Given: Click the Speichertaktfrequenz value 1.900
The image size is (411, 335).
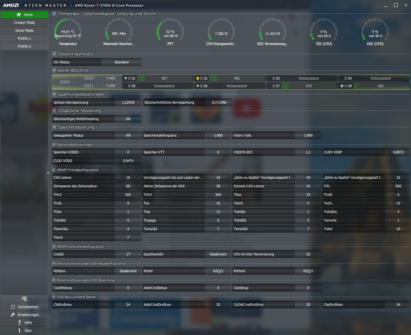Looking at the screenshot, I should coord(218,135).
